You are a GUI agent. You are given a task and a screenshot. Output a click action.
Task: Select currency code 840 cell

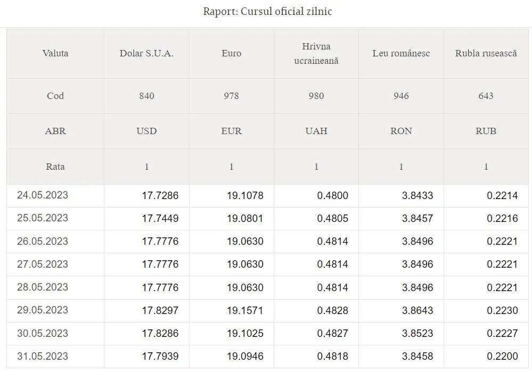coord(146,96)
